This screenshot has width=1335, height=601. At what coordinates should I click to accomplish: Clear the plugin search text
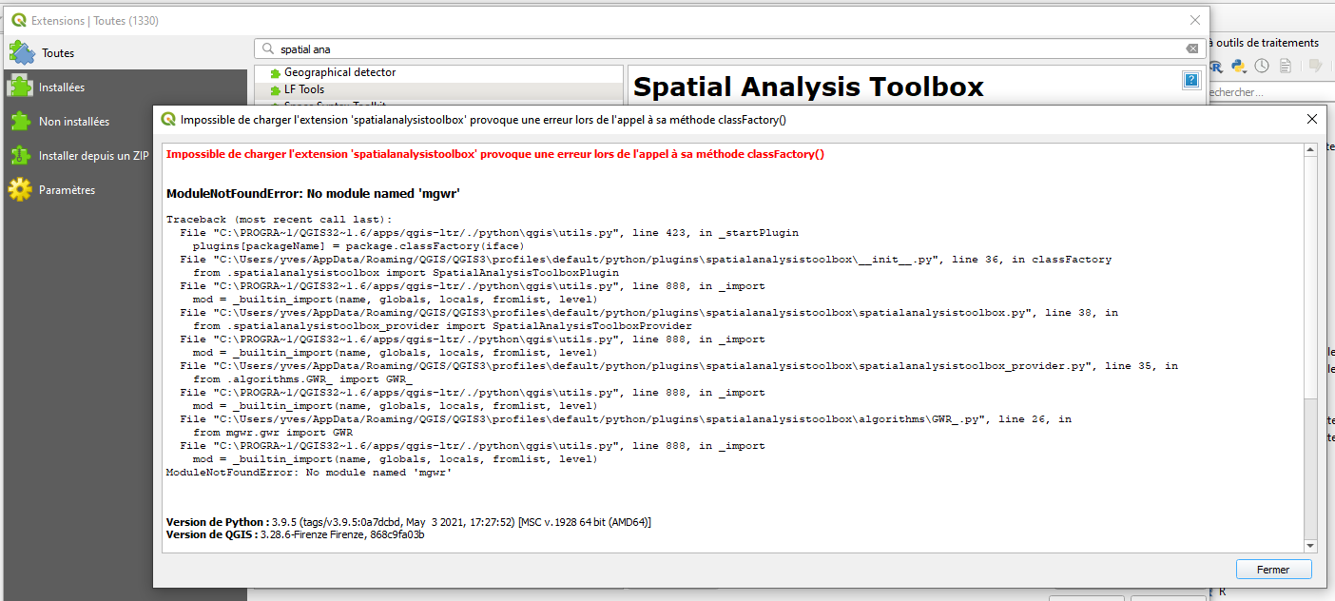tap(1192, 48)
